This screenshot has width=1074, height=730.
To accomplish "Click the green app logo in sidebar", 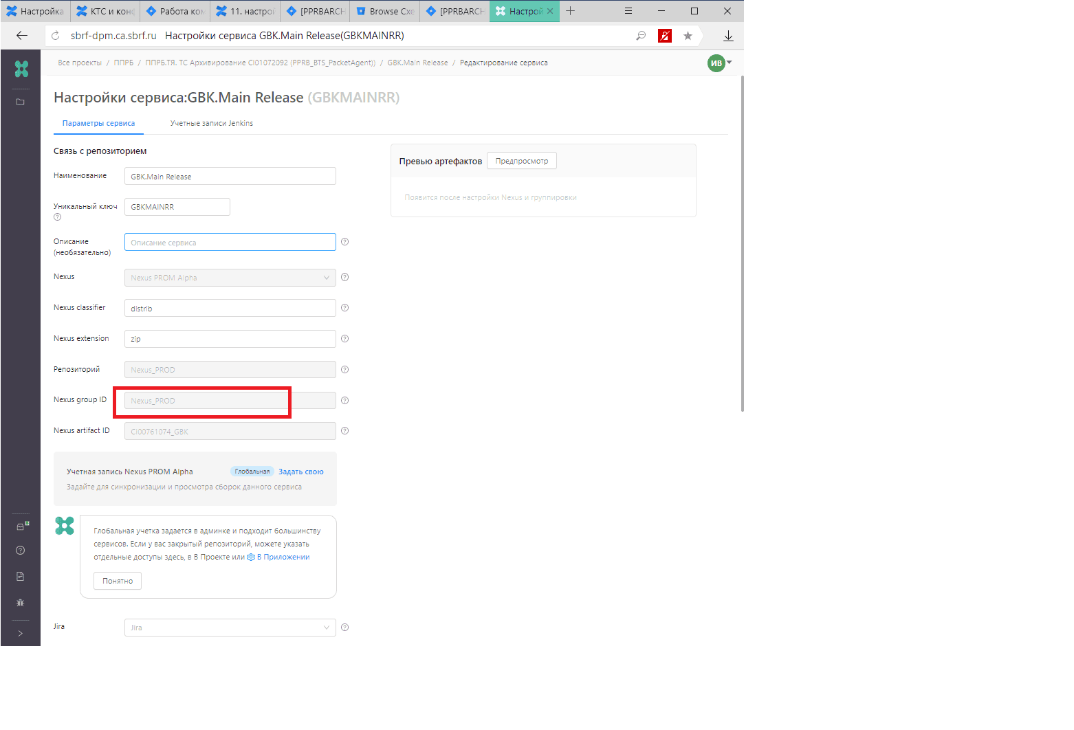I will [21, 69].
